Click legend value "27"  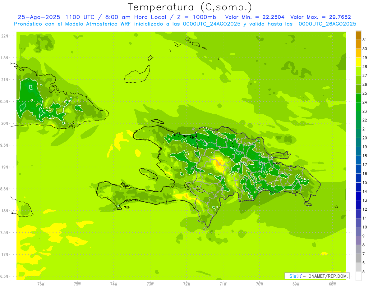pos(365,75)
